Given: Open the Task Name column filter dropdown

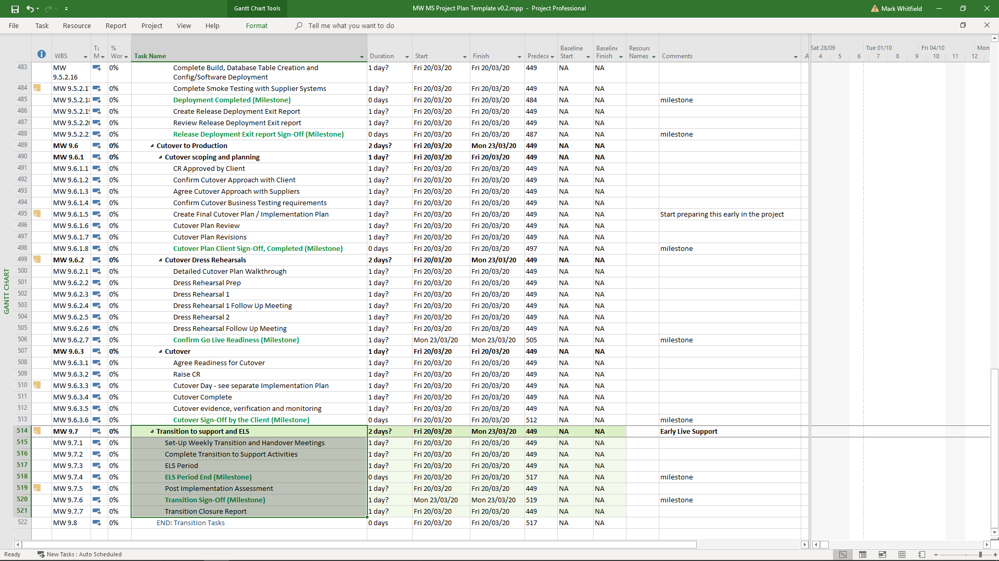Looking at the screenshot, I should pos(362,57).
